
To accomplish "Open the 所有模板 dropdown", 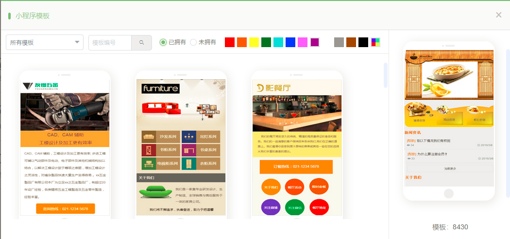I will coord(45,43).
